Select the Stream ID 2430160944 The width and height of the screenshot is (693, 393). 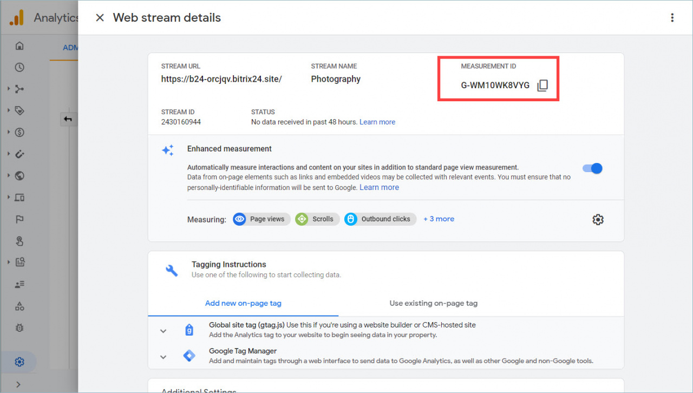coord(181,122)
